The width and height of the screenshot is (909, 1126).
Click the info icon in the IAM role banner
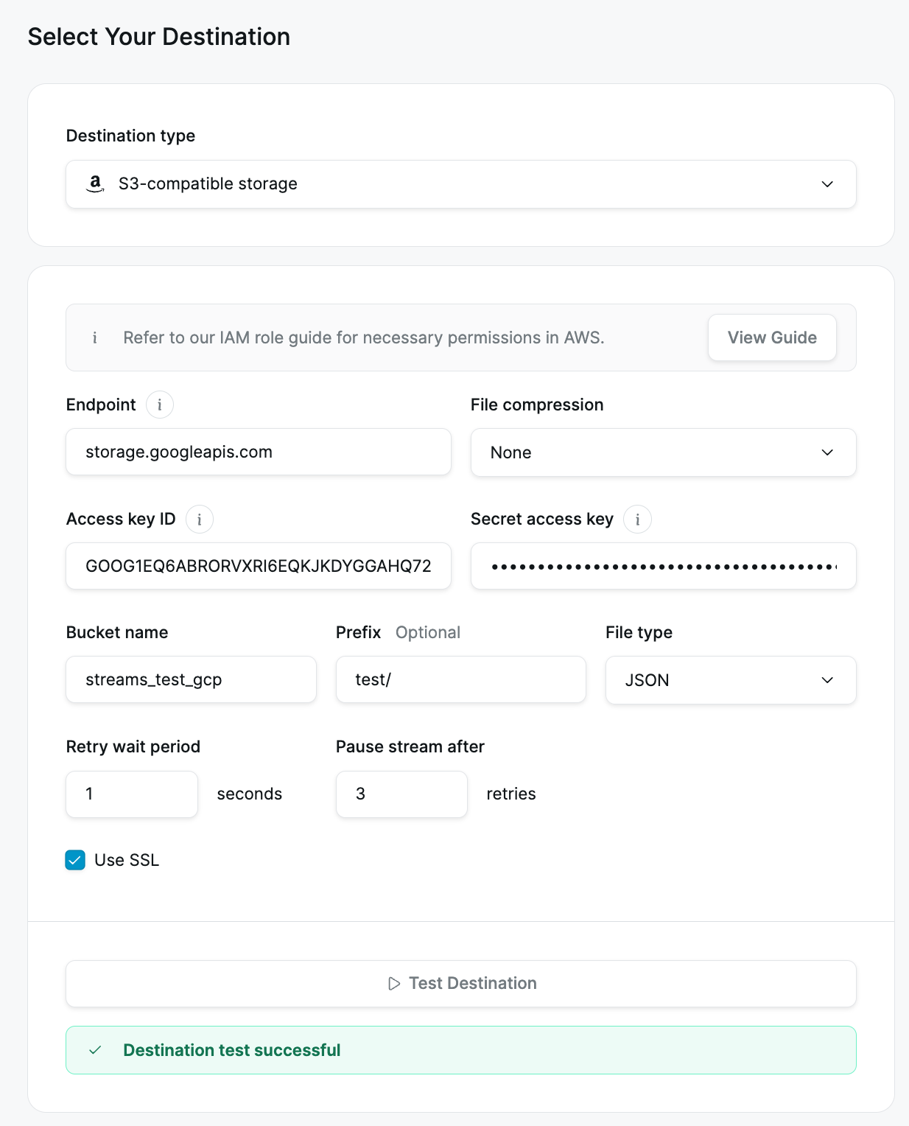(x=94, y=338)
